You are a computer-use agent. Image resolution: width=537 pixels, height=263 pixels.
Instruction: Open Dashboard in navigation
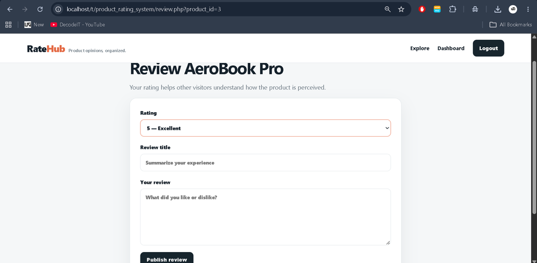(450, 48)
